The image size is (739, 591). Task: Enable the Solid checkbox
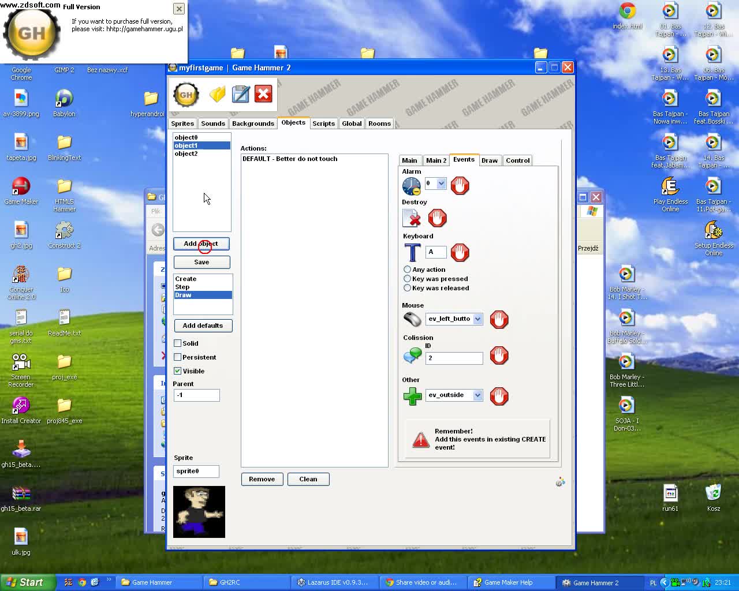click(178, 343)
